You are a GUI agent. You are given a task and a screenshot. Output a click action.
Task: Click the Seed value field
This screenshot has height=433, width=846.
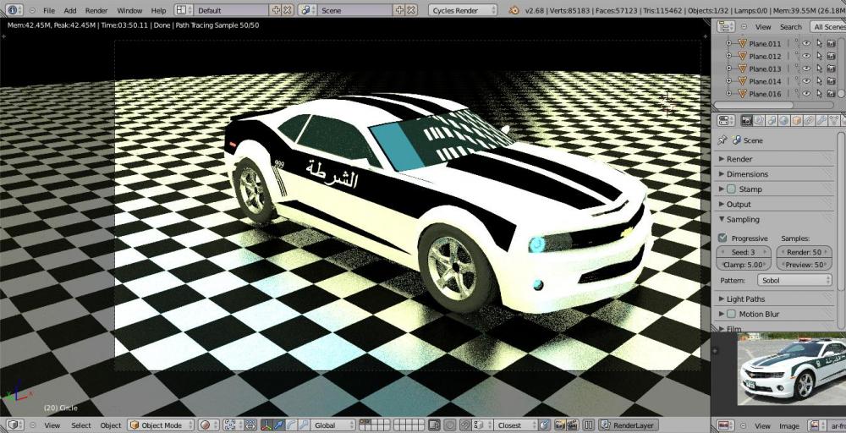(744, 252)
